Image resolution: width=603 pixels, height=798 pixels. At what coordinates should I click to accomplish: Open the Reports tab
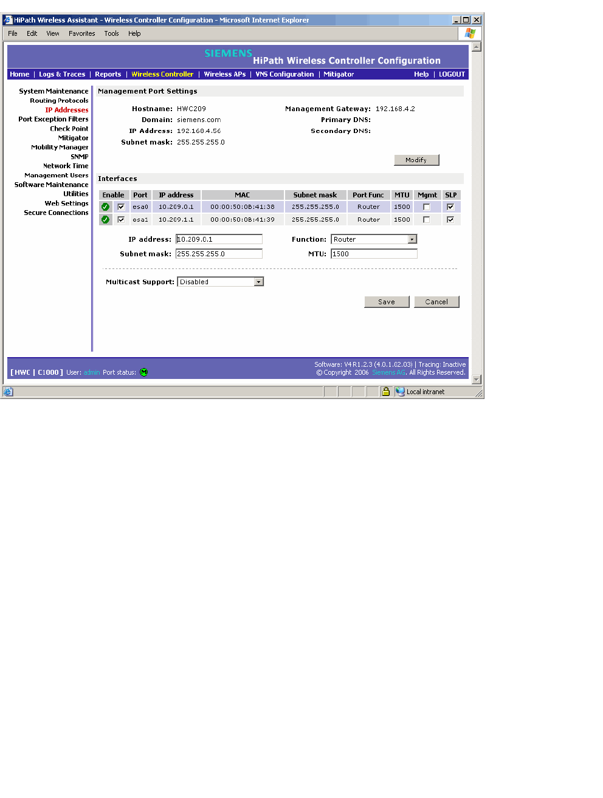pyautogui.click(x=108, y=74)
